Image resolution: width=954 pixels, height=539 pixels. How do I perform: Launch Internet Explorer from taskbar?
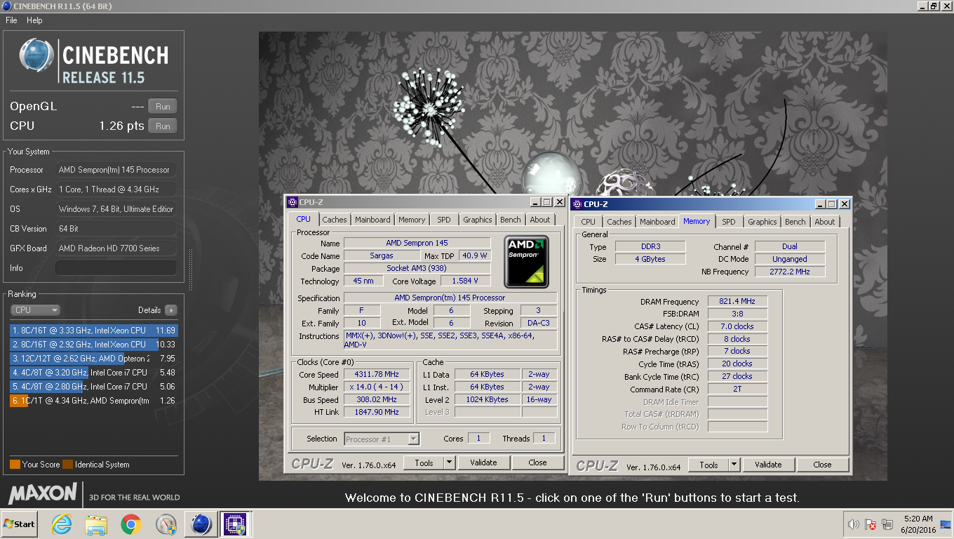(62, 524)
